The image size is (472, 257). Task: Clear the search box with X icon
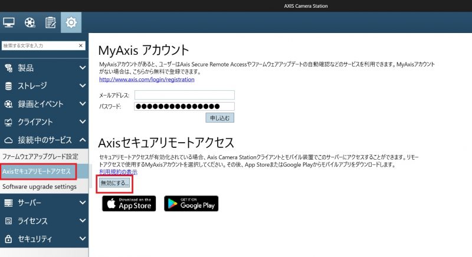point(81,45)
